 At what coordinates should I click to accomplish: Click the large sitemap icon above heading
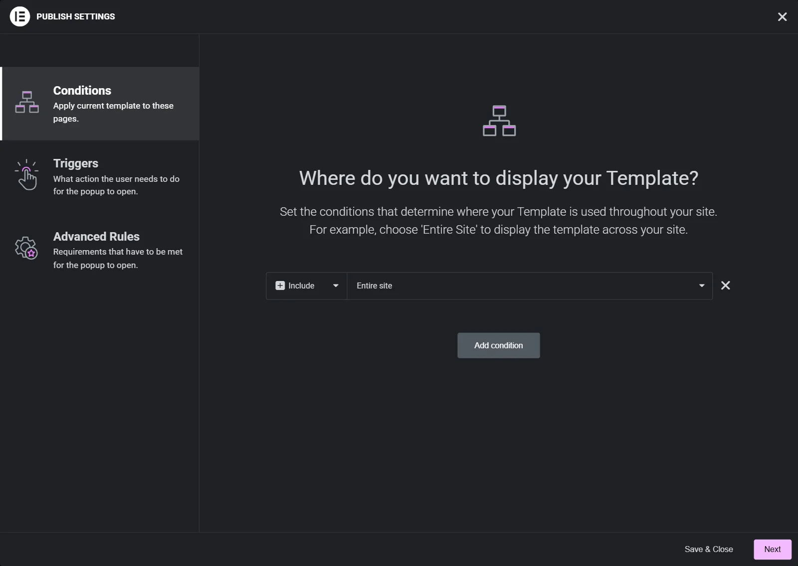(x=499, y=121)
